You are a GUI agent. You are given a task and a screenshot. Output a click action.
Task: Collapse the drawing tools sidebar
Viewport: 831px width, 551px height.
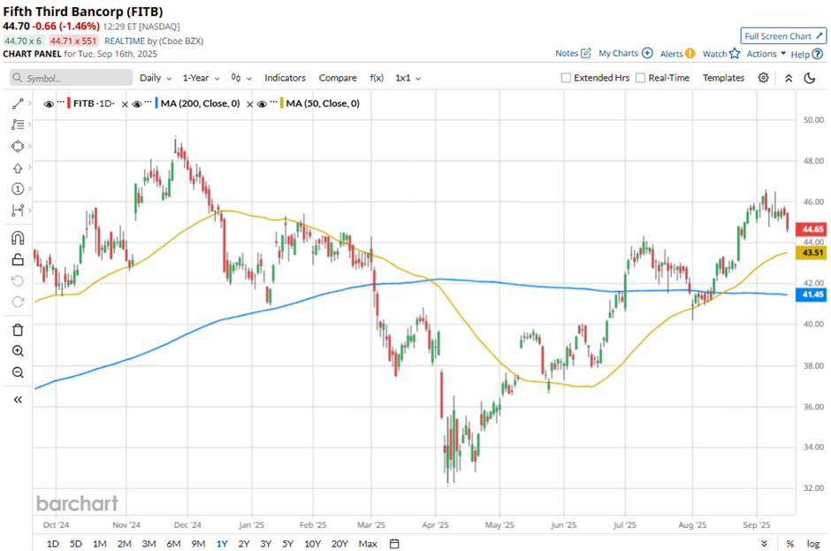pos(18,400)
